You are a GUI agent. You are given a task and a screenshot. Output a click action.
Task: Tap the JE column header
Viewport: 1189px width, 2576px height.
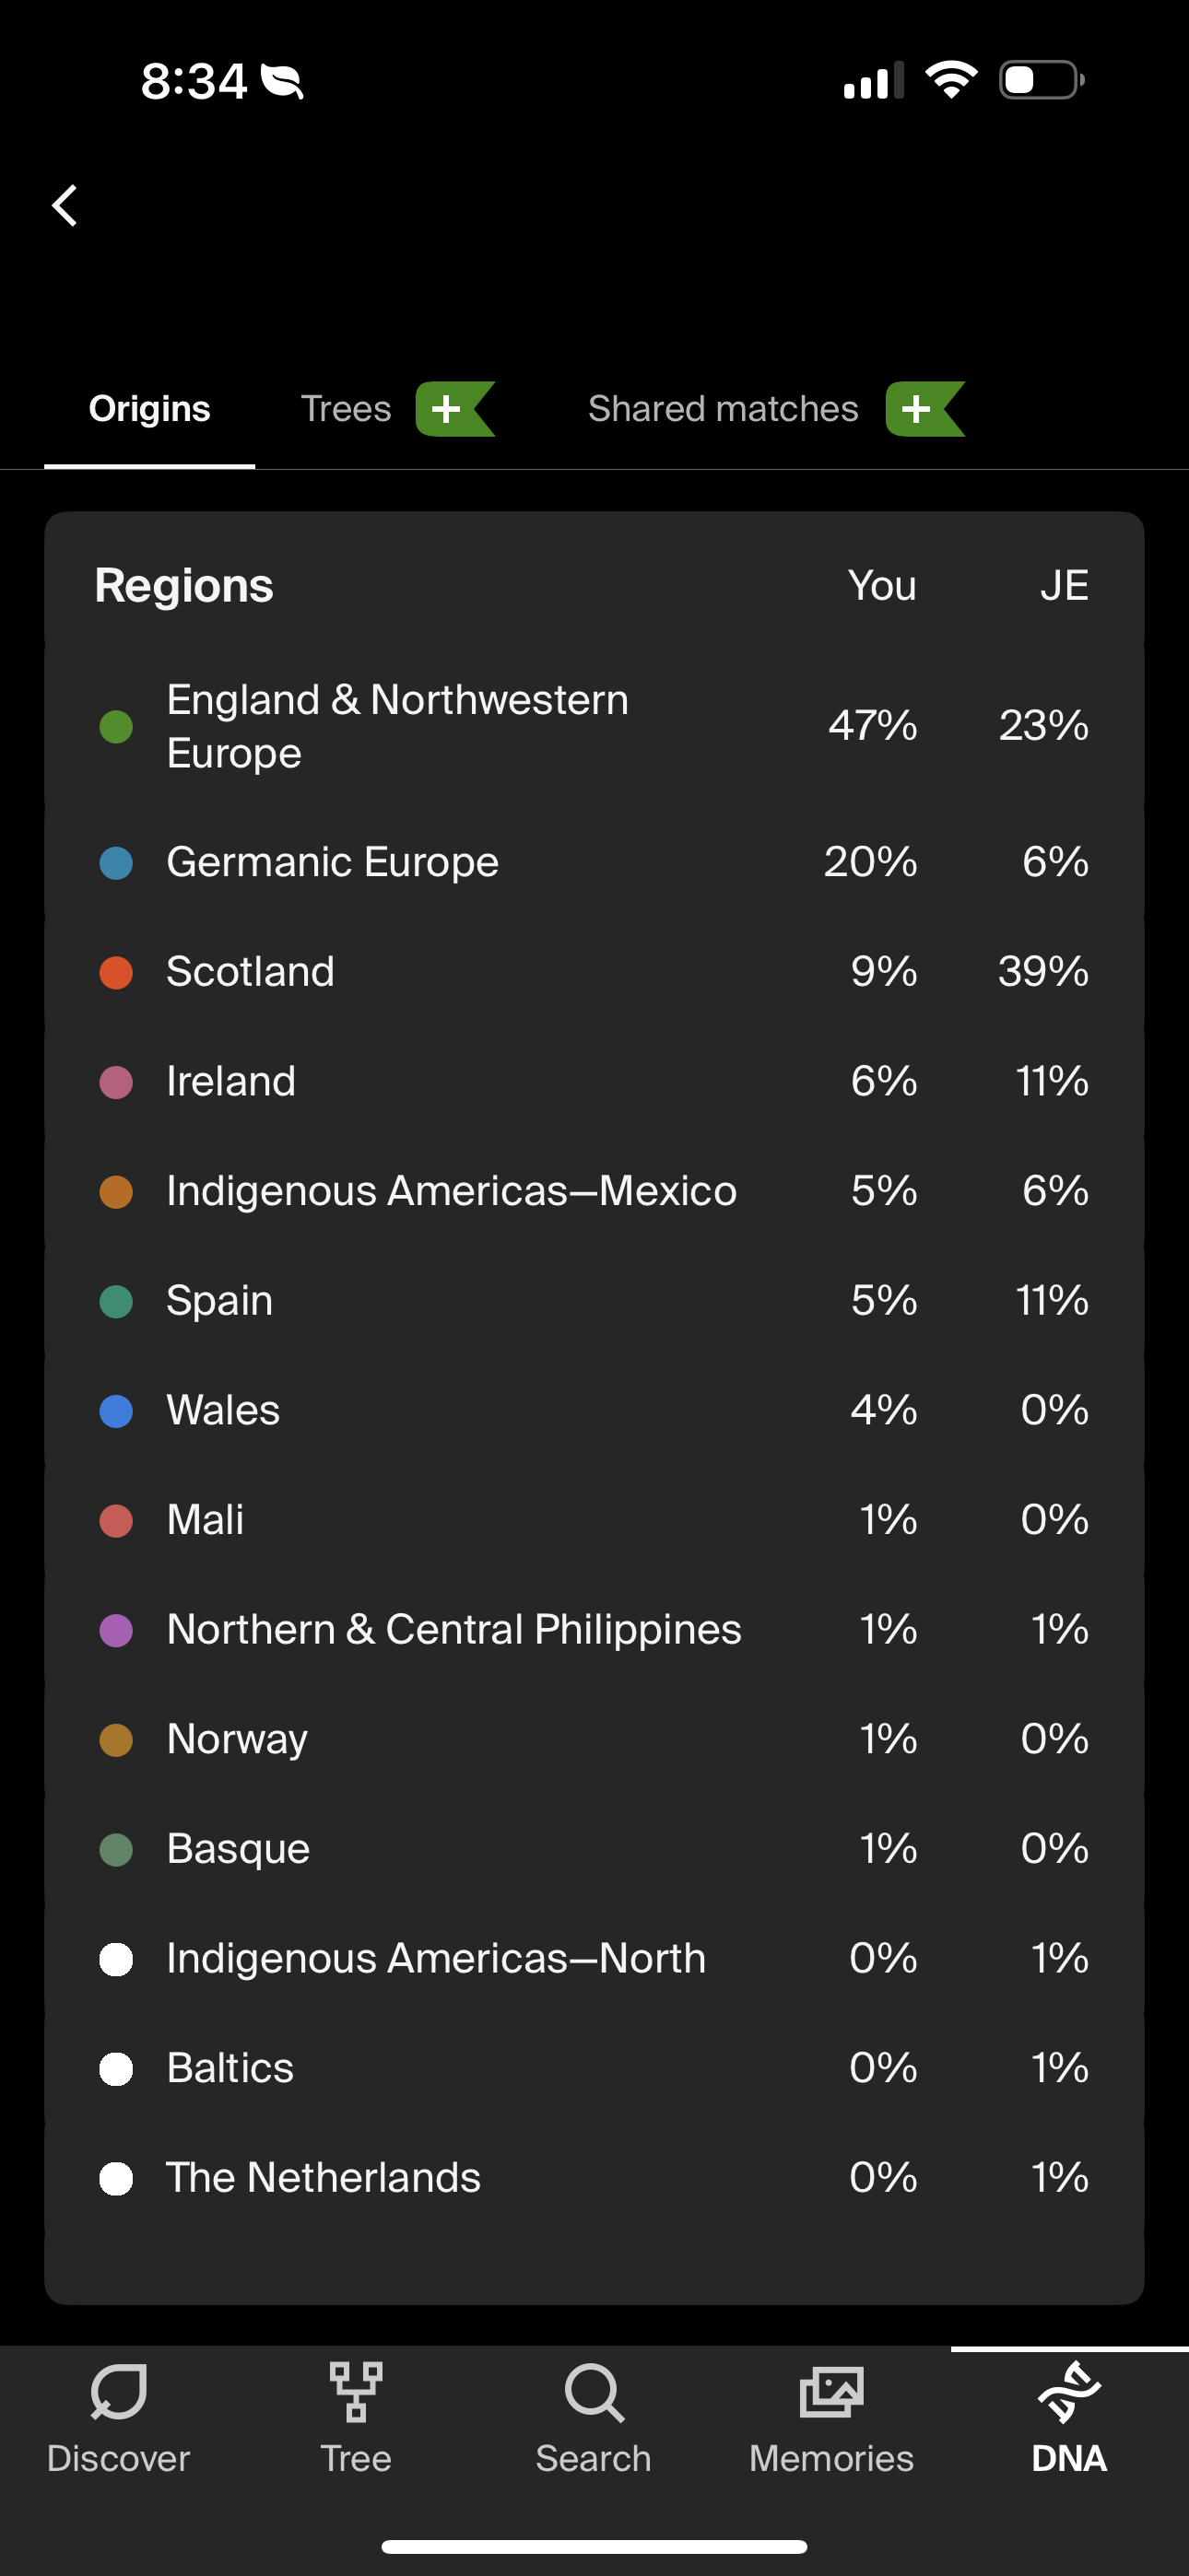pos(1064,586)
